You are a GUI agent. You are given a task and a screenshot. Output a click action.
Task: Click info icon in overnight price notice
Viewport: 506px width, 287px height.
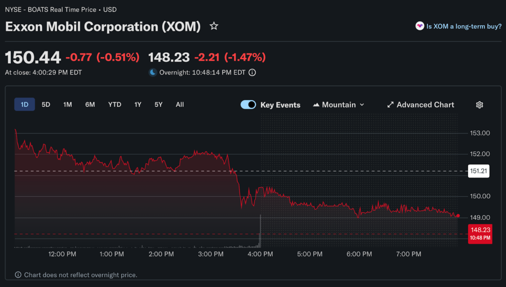click(x=18, y=275)
